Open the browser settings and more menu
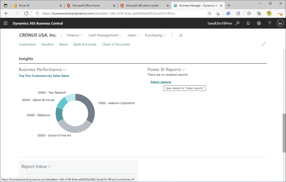This screenshot has width=286, height=182. tap(280, 13)
